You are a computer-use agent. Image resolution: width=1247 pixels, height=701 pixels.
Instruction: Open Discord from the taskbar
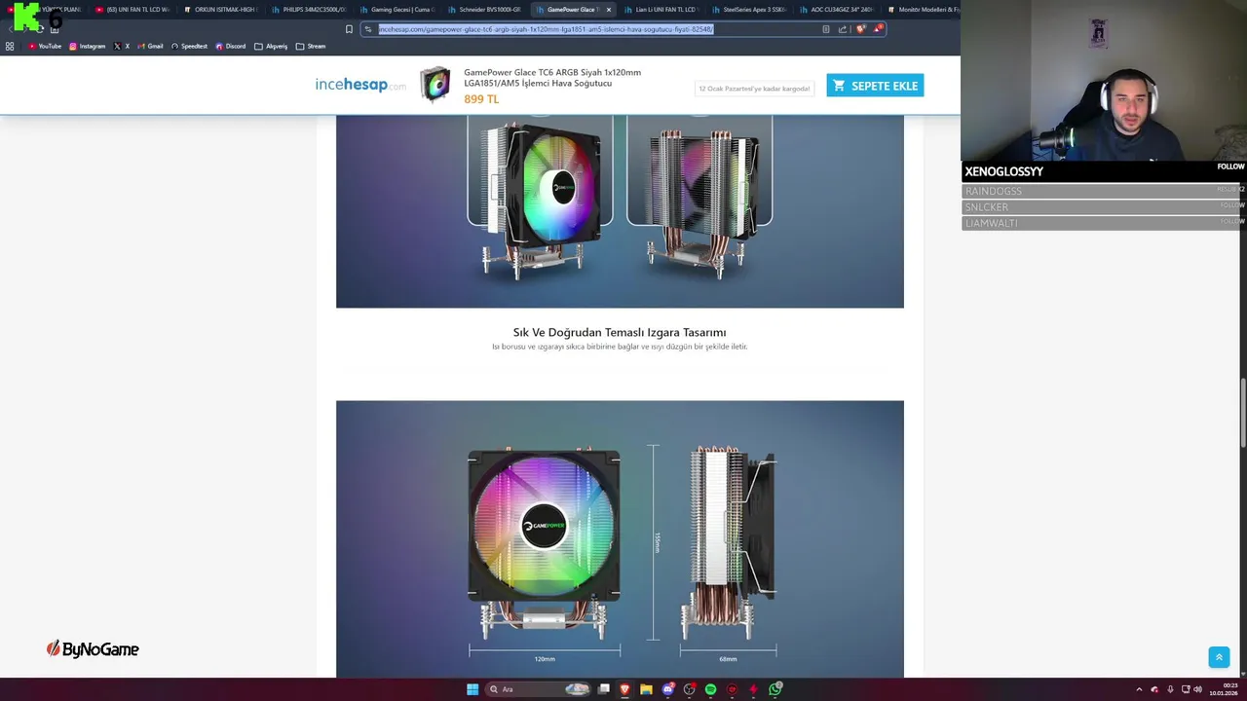click(667, 689)
